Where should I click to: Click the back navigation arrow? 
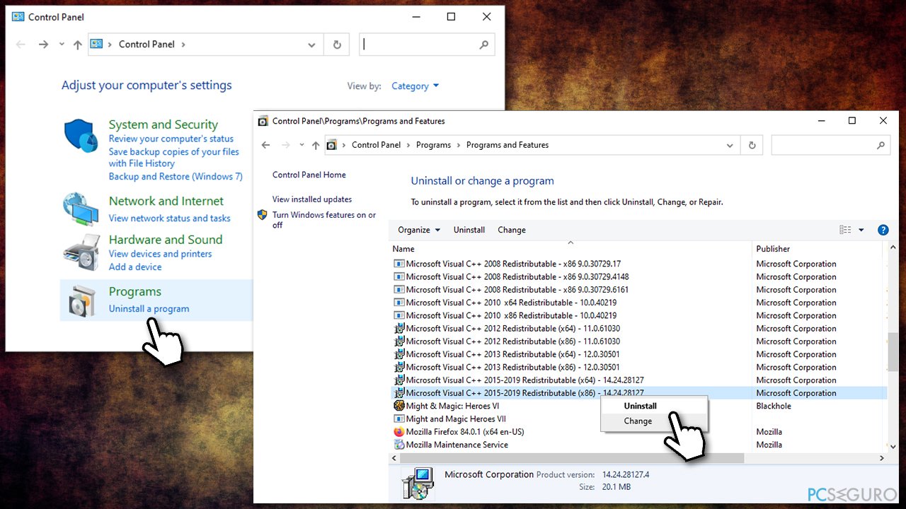(x=265, y=144)
